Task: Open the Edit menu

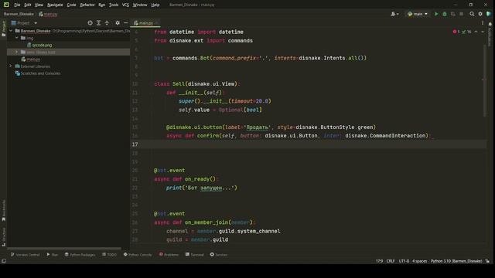Action: [x=28, y=5]
